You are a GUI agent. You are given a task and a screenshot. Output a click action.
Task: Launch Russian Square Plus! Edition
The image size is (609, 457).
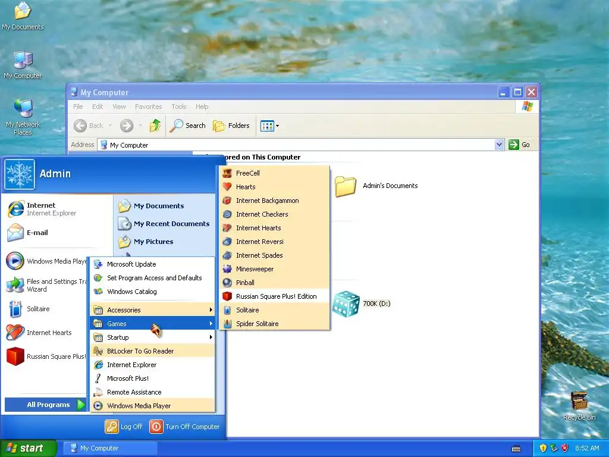274,296
